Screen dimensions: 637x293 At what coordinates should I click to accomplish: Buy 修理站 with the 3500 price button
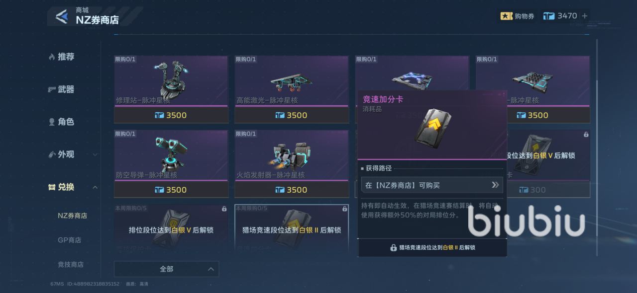pyautogui.click(x=171, y=115)
